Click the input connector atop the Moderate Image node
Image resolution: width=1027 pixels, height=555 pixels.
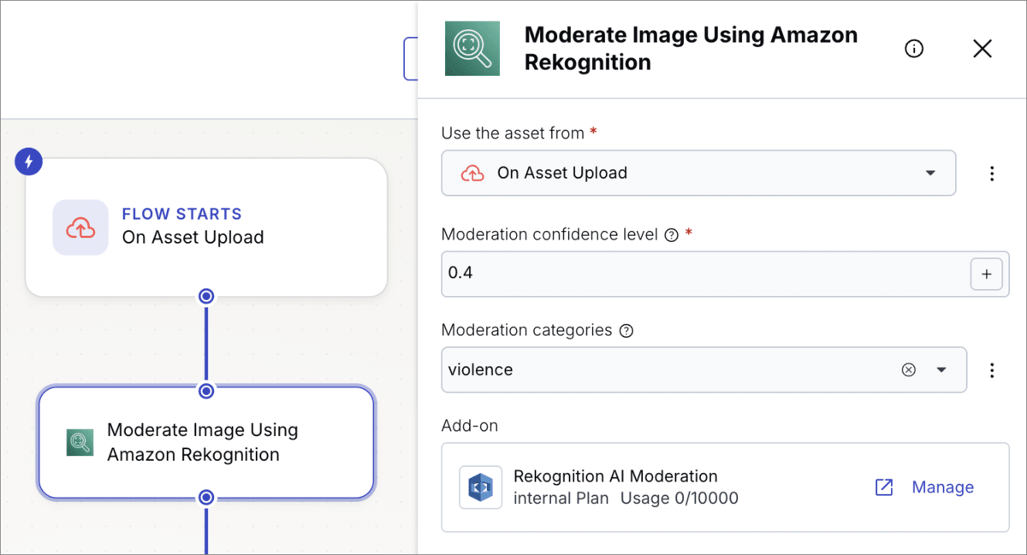pos(206,391)
